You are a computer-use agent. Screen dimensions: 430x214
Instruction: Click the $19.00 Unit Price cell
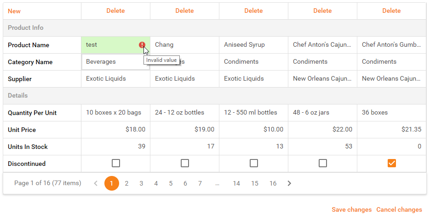[x=184, y=130]
